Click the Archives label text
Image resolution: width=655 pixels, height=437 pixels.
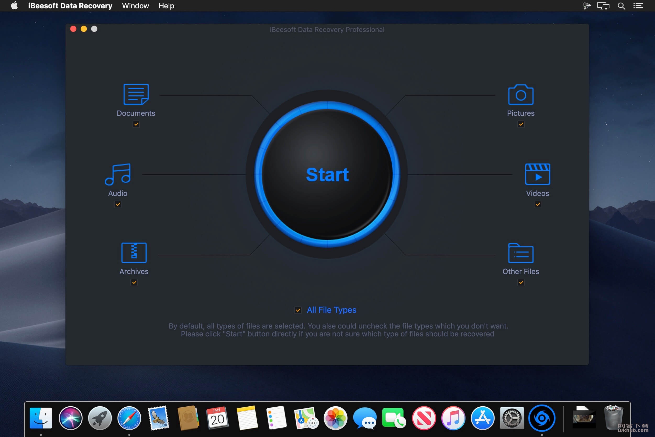pyautogui.click(x=134, y=271)
